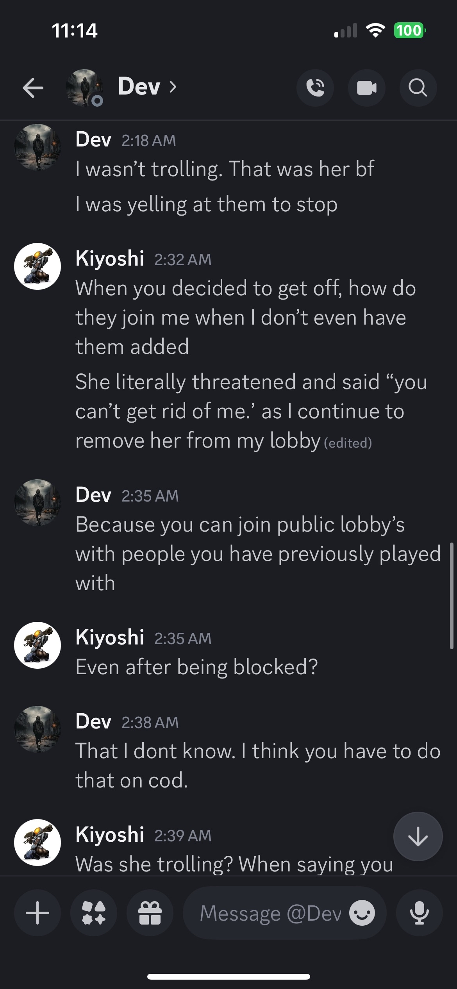Tap the Message @Dev text field
This screenshot has width=457, height=989.
[270, 913]
